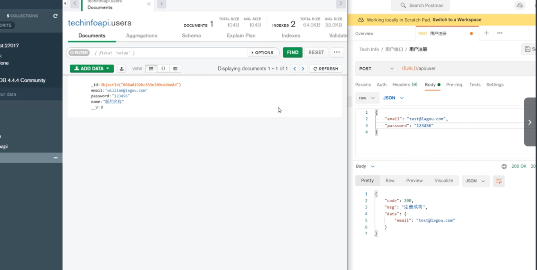Click the minus icon on selected sidebar database
Screen dimensions: 537x270
point(56,158)
